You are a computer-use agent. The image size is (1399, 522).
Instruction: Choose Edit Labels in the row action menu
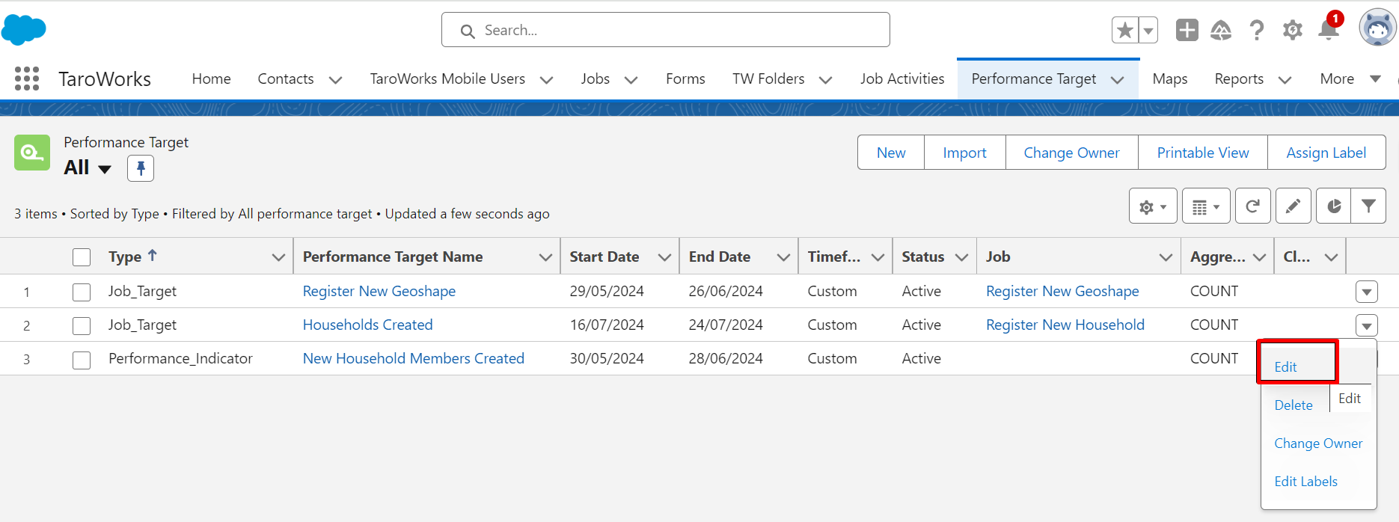point(1305,481)
